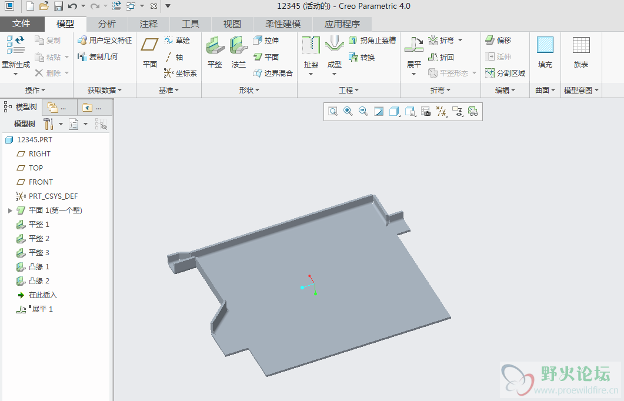Viewport: 624px width, 401px height.
Task: Expand the 获取数据 group dropdown
Action: pos(105,91)
